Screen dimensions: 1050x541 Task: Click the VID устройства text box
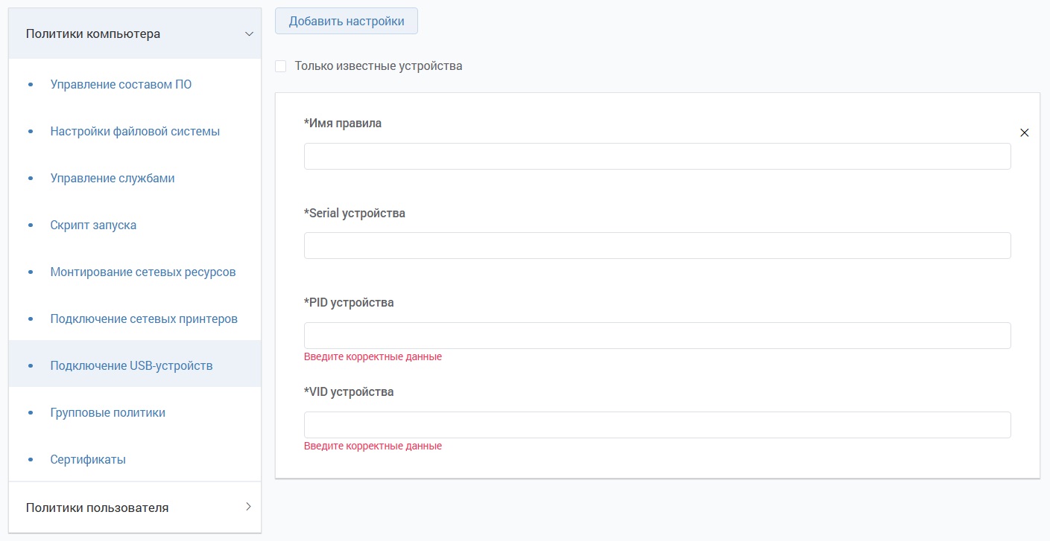(x=657, y=425)
